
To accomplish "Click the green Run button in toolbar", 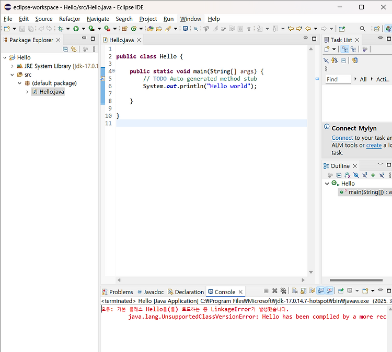I will (x=76, y=29).
